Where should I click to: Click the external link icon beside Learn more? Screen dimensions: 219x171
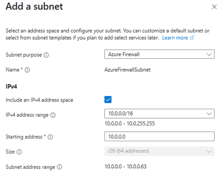click(192, 38)
